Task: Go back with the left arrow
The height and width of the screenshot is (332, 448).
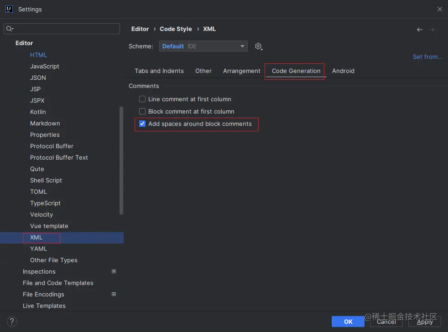Action: [x=419, y=30]
